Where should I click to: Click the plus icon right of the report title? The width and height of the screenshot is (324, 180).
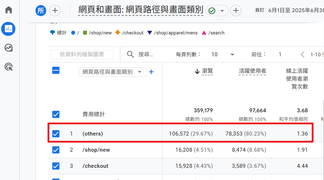235,10
